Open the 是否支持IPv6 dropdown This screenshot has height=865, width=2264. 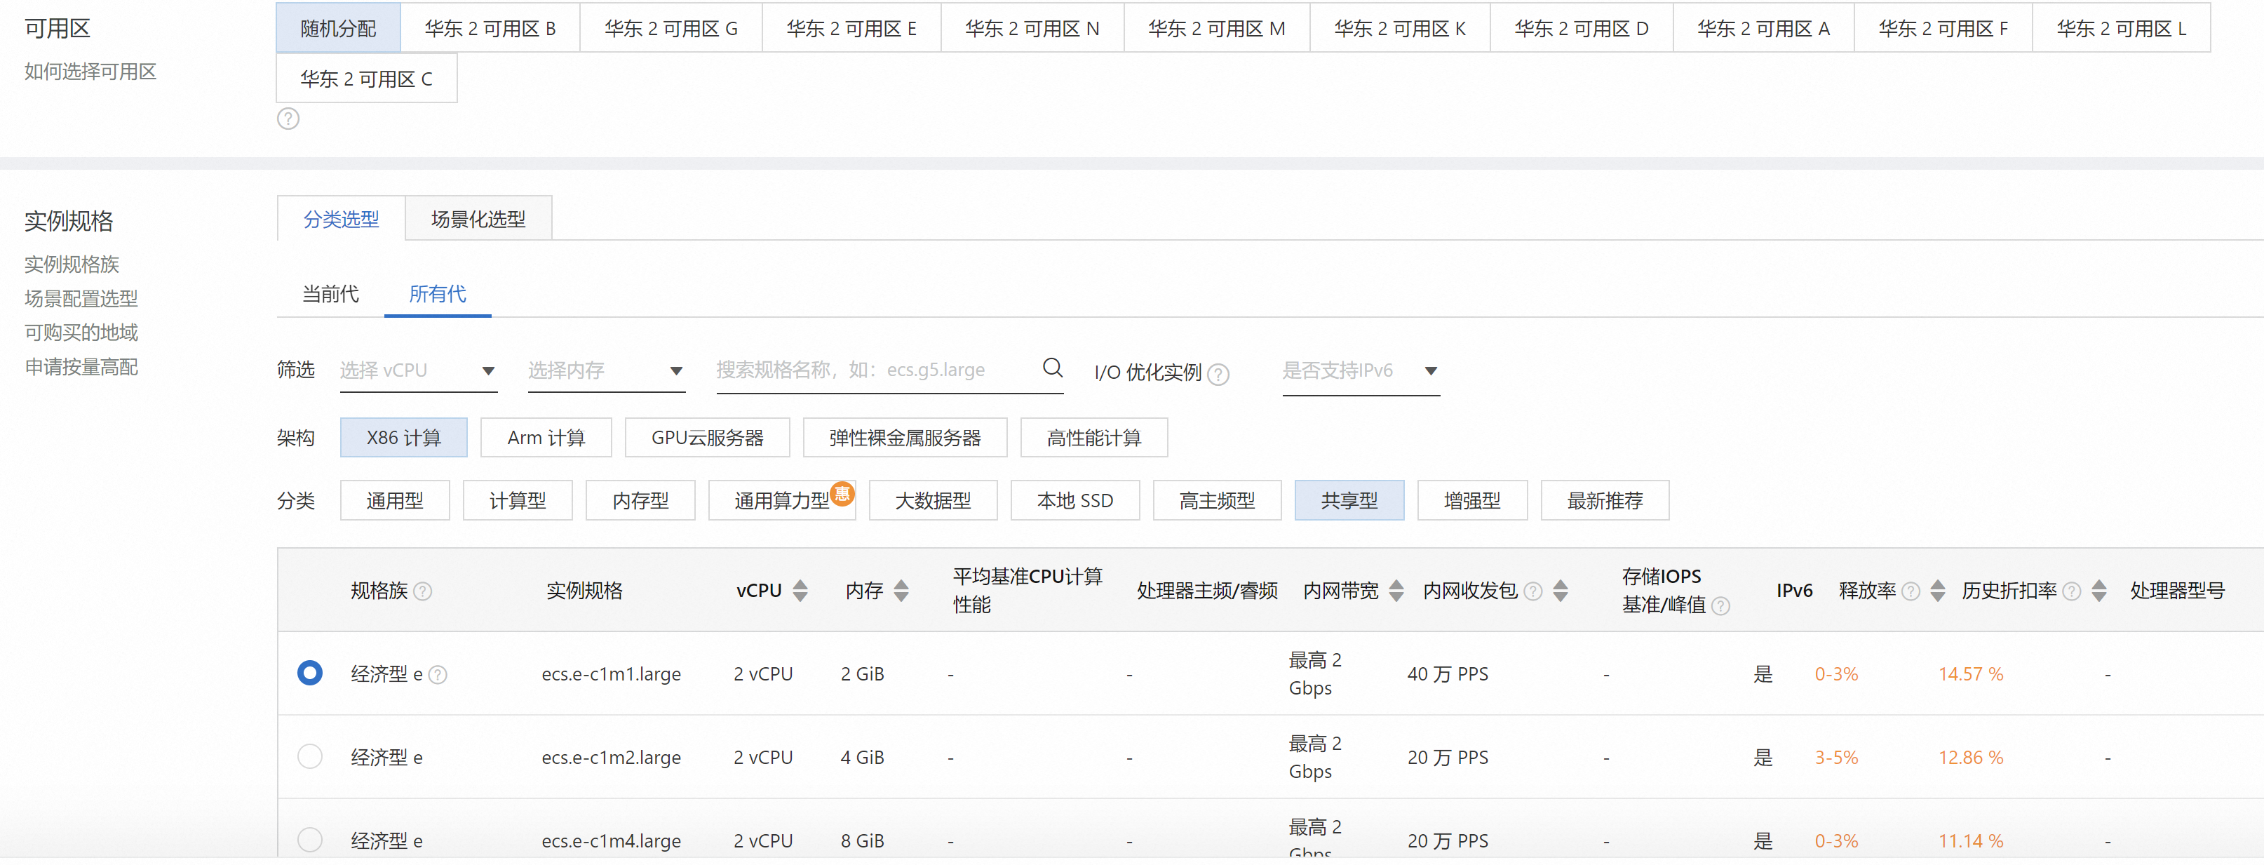[x=1361, y=370]
